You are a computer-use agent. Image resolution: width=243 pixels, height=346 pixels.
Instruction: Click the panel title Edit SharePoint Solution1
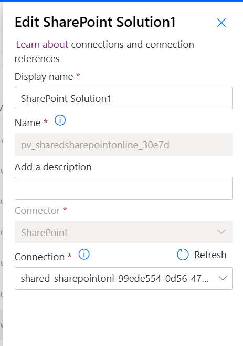pyautogui.click(x=95, y=22)
